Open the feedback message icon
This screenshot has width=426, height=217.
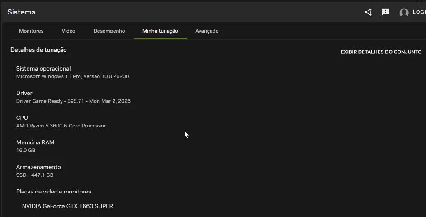[x=385, y=12]
